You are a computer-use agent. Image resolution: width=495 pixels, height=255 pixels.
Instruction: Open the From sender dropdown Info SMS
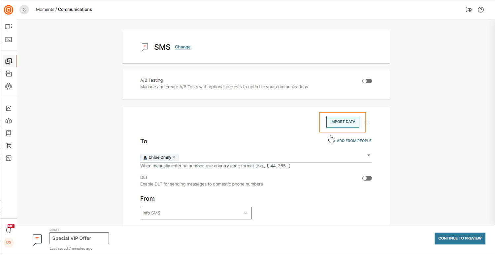point(196,213)
